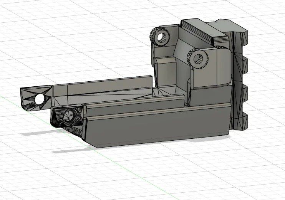
Task: Click the triangulated face left of the white hole
Action: pyautogui.click(x=28, y=96)
